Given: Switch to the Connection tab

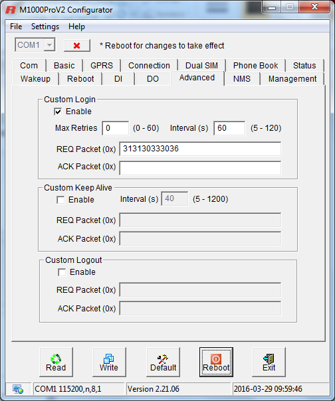Looking at the screenshot, I should pyautogui.click(x=149, y=66).
